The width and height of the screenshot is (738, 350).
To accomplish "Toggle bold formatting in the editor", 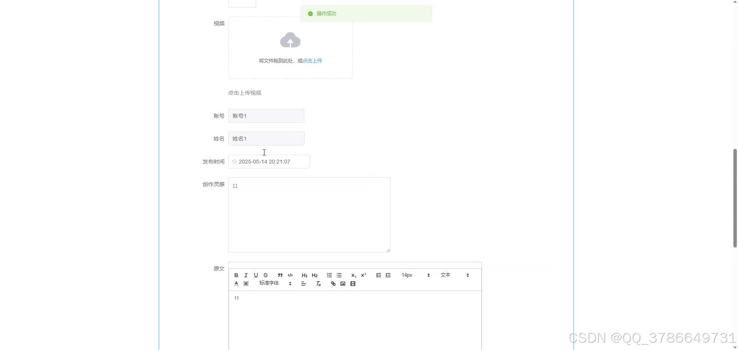I will 236,275.
